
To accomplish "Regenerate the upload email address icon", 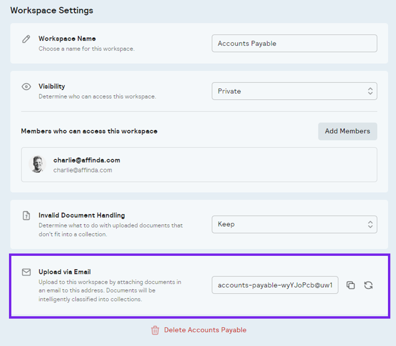I will [368, 285].
